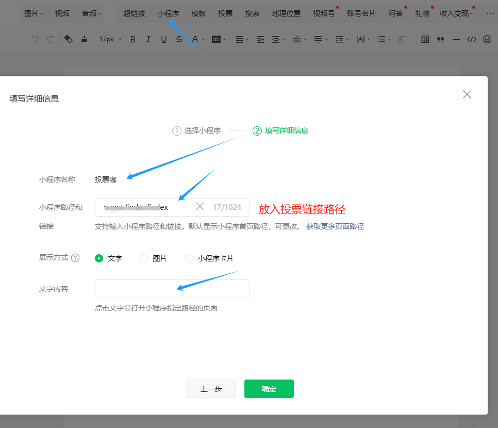Screen dimensions: 498x428
Task: Click the font color A icon
Action: 195,39
